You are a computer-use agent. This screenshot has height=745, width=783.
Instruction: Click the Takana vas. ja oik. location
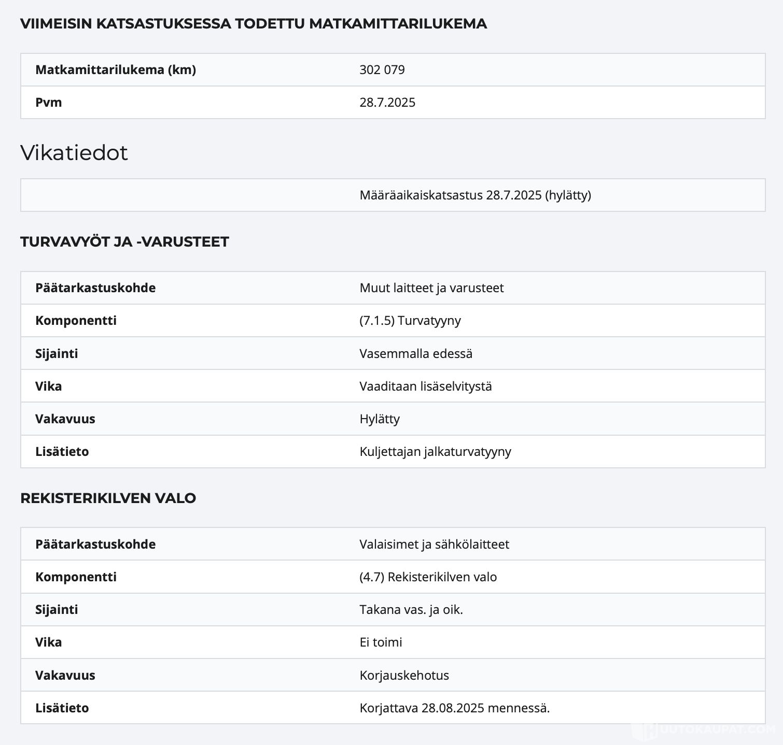click(411, 609)
